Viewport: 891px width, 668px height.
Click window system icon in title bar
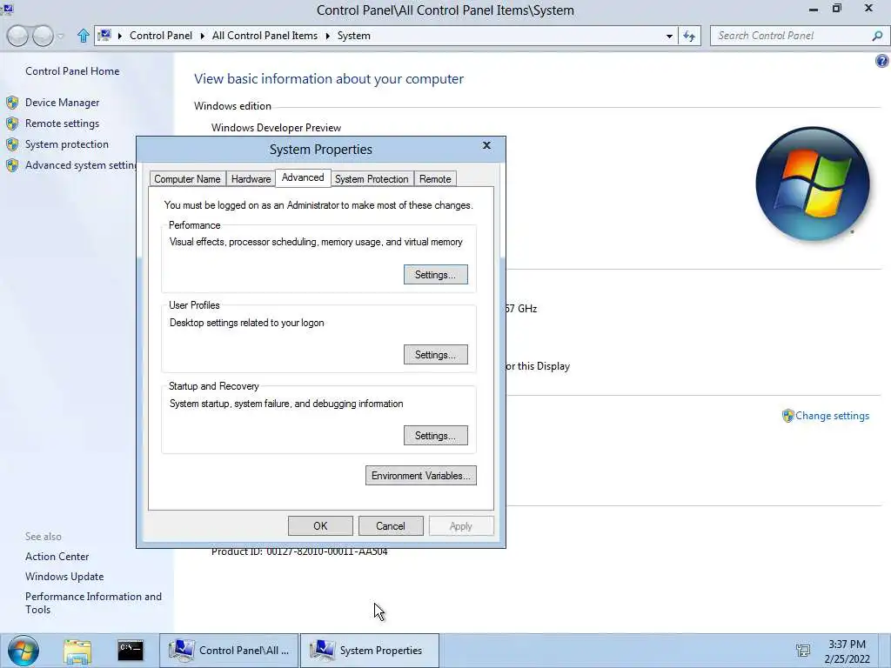click(7, 9)
